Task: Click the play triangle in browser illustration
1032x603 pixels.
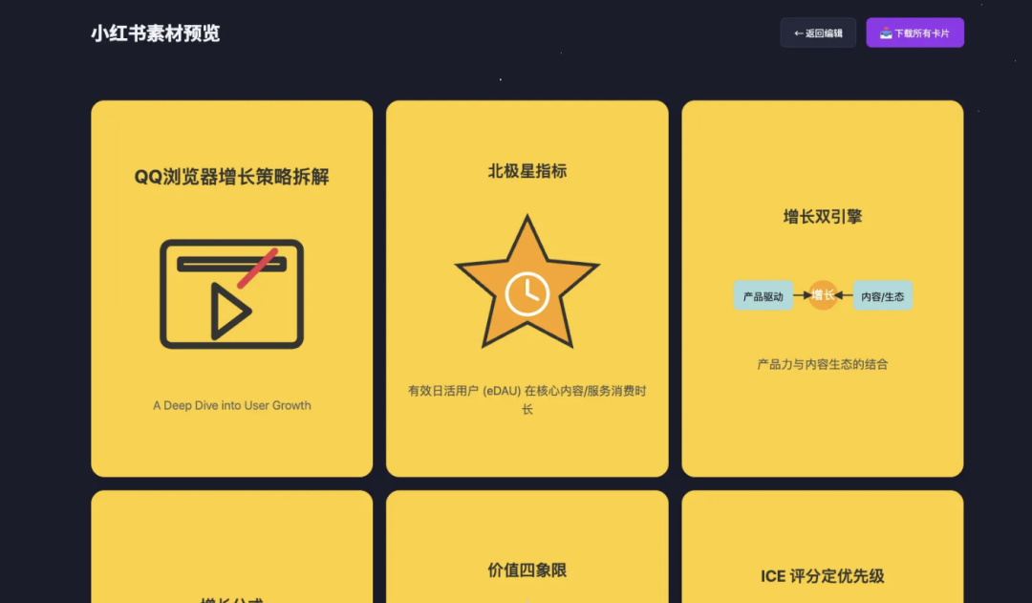Action: click(230, 312)
